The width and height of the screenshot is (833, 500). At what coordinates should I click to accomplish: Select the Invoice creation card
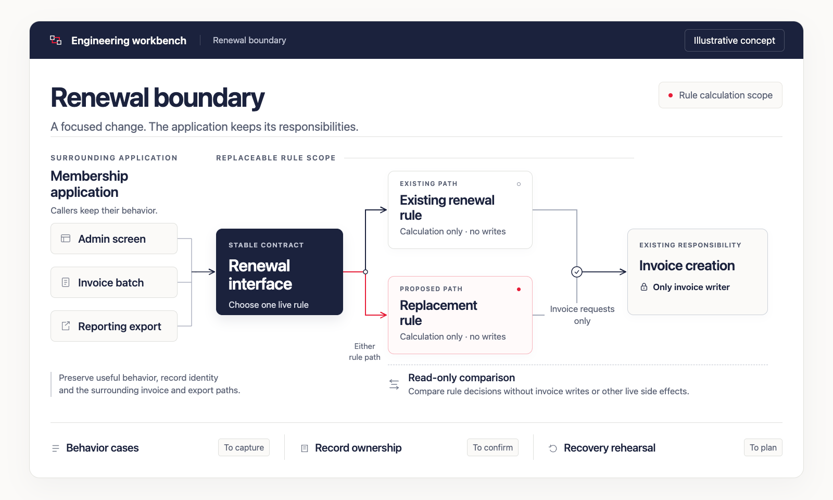[x=698, y=272]
